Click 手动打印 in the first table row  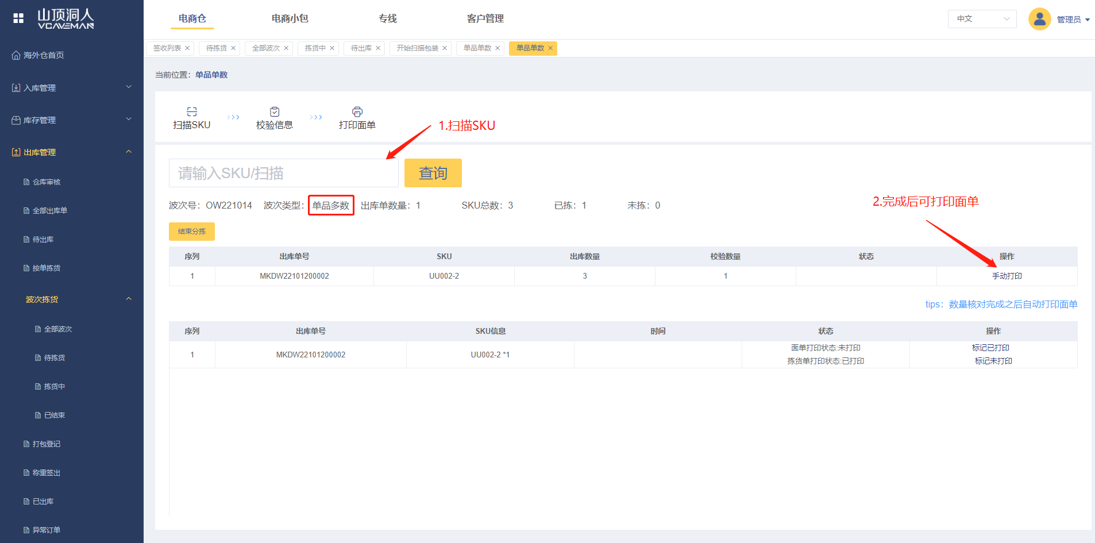click(1007, 276)
